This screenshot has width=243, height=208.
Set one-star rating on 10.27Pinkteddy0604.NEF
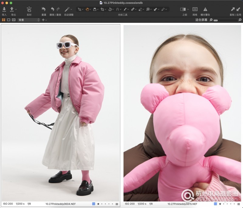98,204
